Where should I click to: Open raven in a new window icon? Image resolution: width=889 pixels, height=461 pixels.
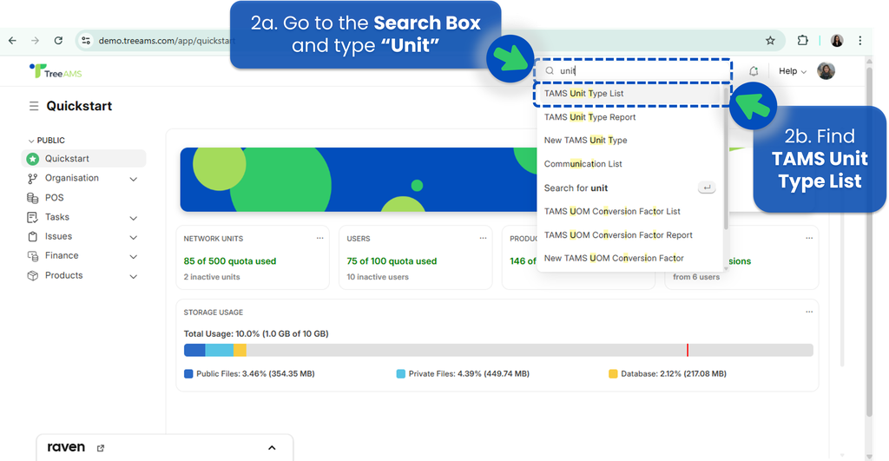(x=101, y=448)
